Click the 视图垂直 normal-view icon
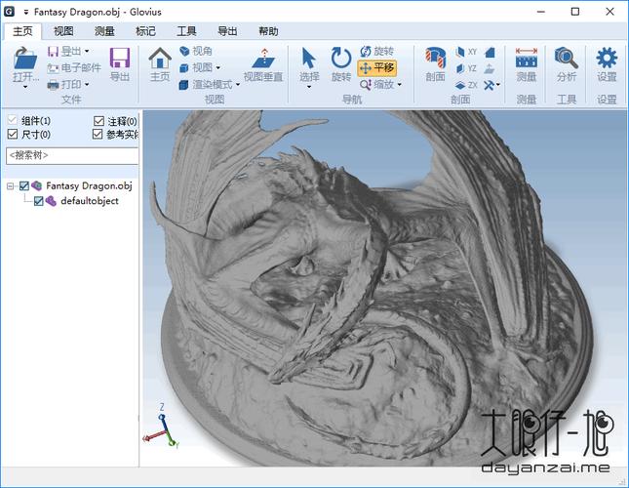Image resolution: width=629 pixels, height=488 pixels. 263,59
